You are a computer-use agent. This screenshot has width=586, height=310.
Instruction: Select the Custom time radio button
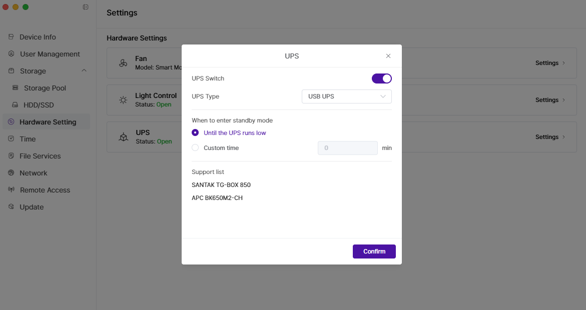point(195,147)
